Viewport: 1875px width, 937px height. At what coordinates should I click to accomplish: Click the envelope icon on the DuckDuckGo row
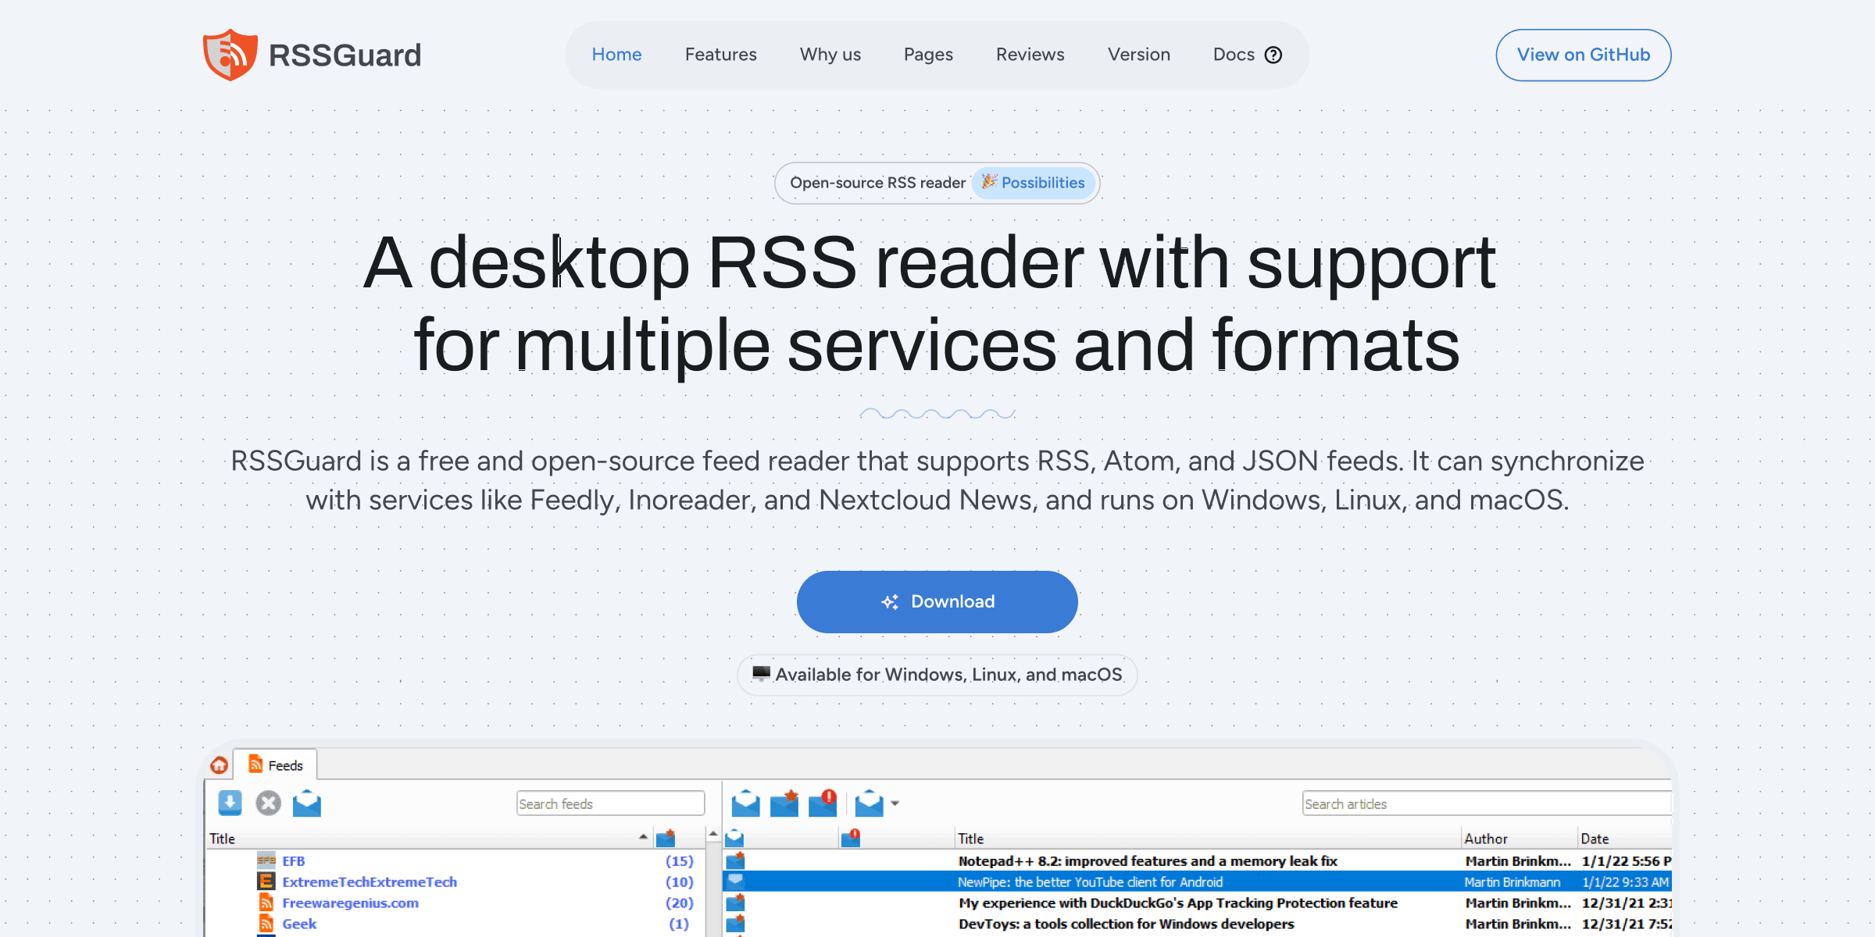coord(735,903)
